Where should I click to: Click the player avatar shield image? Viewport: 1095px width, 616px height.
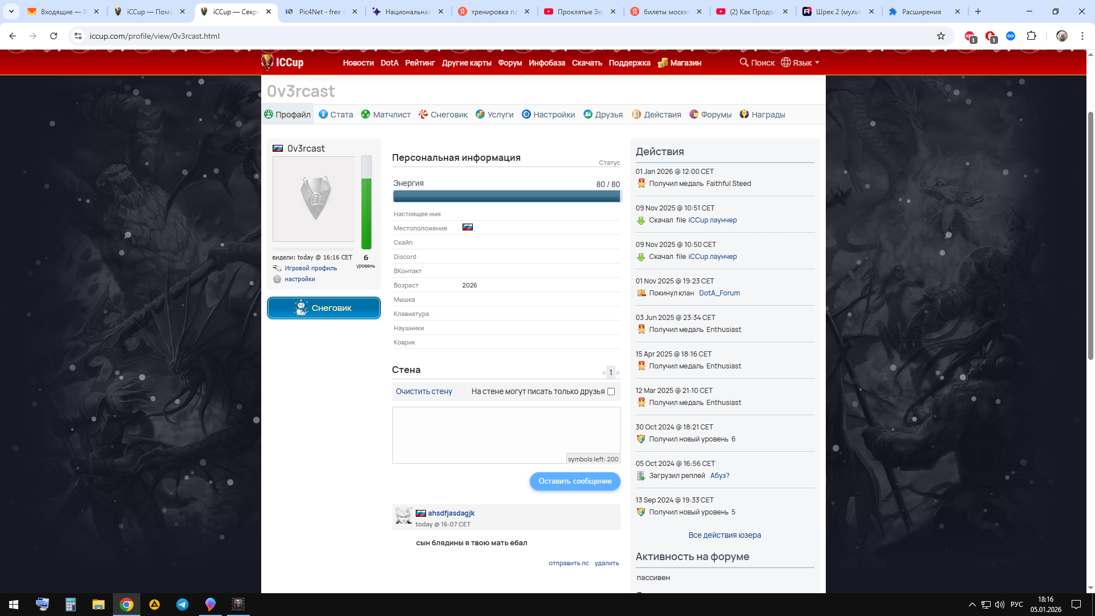point(315,198)
